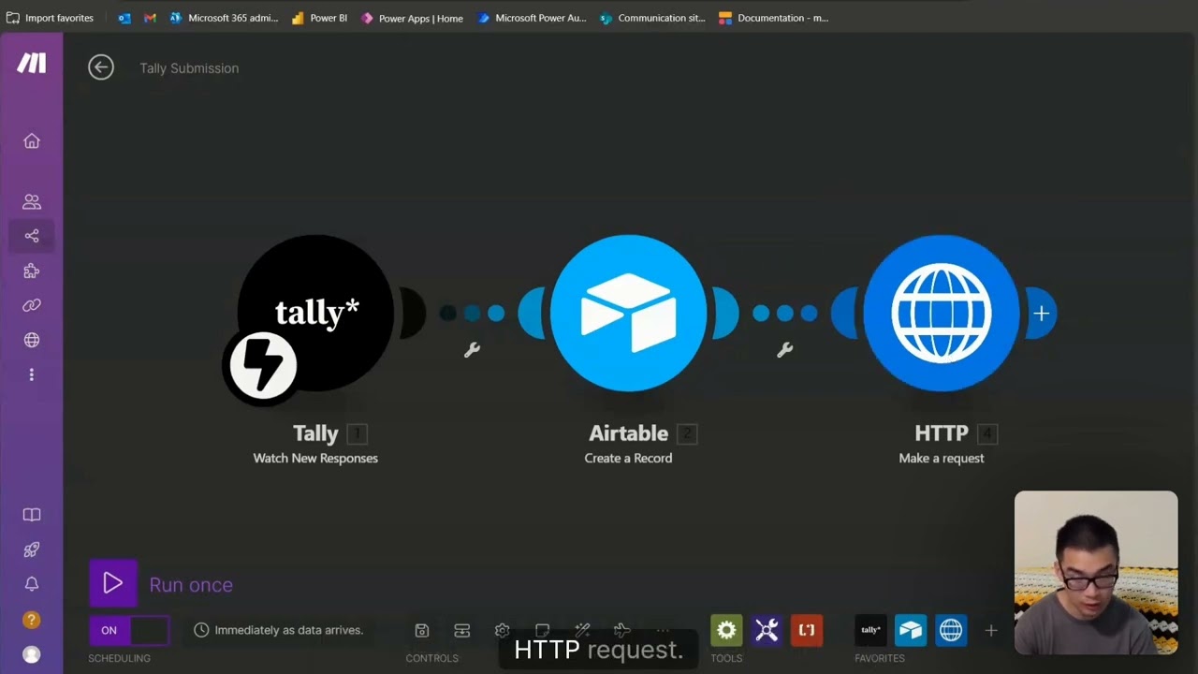
Task: Open the Gmail bookmark icon
Action: tap(150, 18)
